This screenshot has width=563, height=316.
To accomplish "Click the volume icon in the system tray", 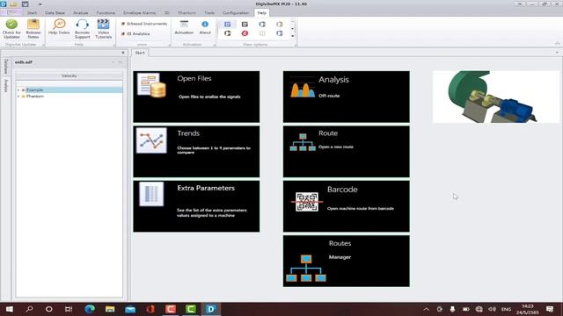I will [x=493, y=309].
